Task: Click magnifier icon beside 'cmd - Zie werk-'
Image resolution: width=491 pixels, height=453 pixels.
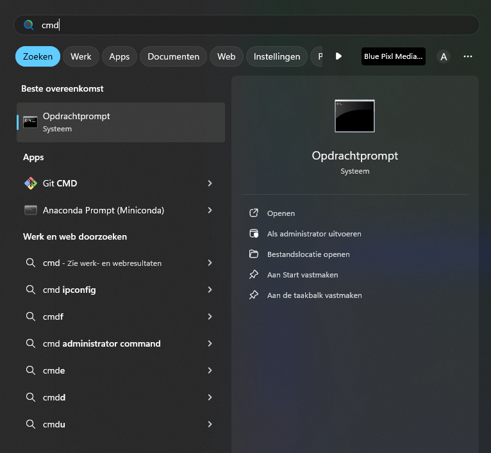Action: [x=30, y=263]
